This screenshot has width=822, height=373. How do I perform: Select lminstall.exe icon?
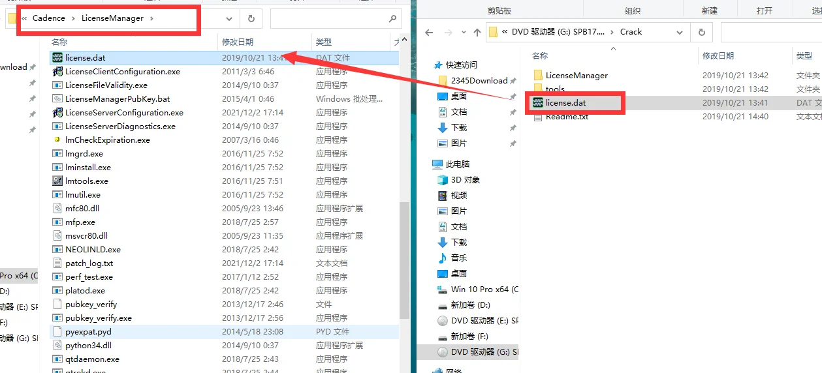pos(57,168)
